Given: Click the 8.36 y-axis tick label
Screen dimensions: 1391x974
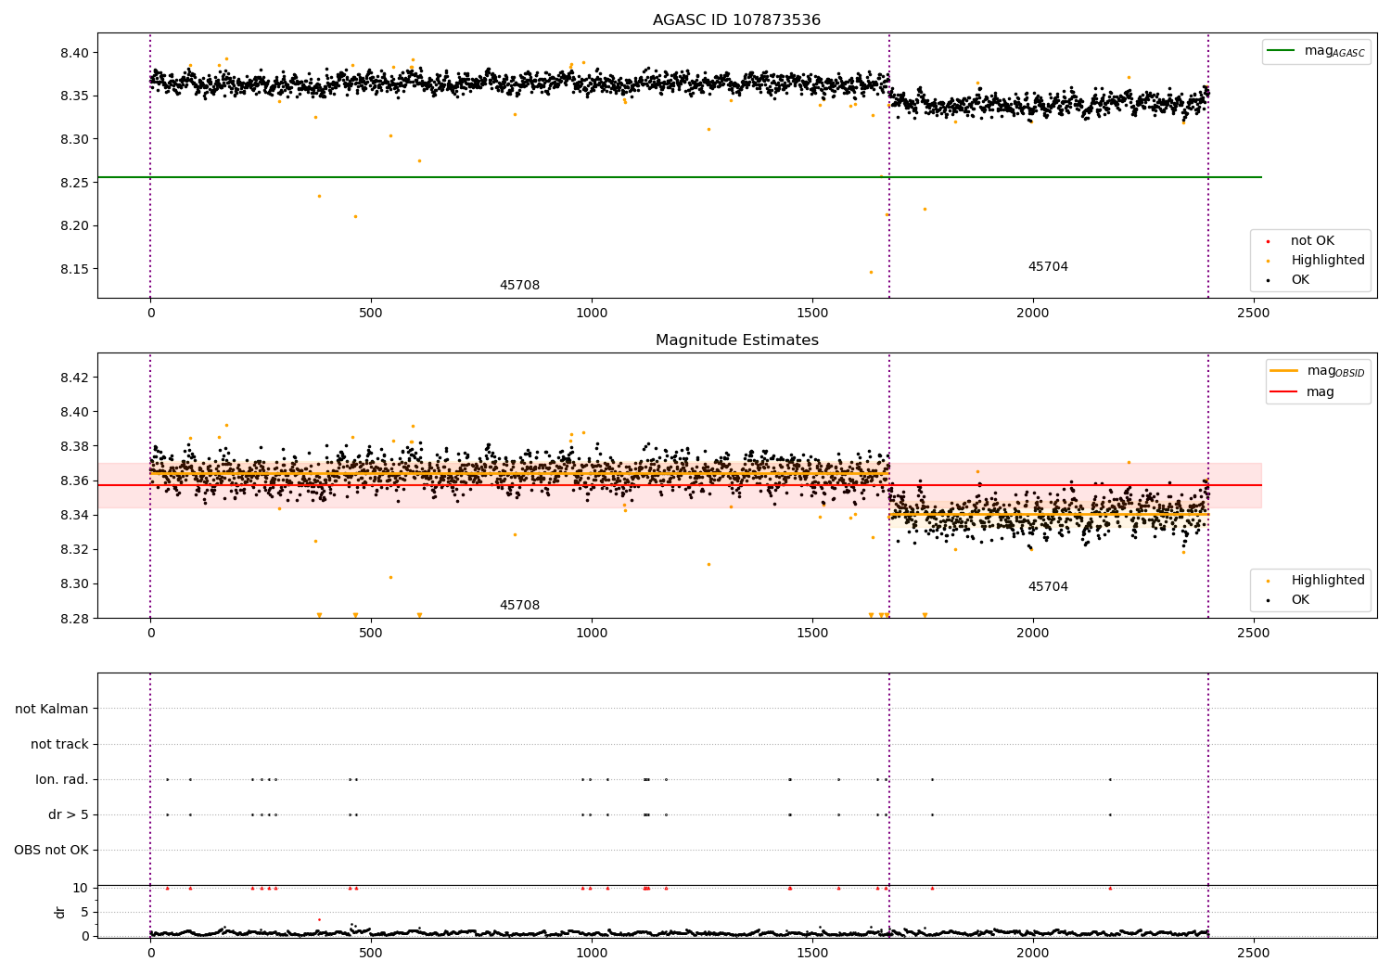Looking at the screenshot, I should point(75,481).
